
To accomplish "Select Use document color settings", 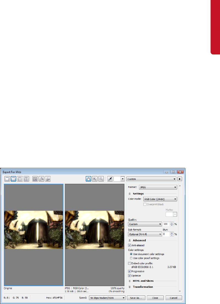I will coord(131,254).
